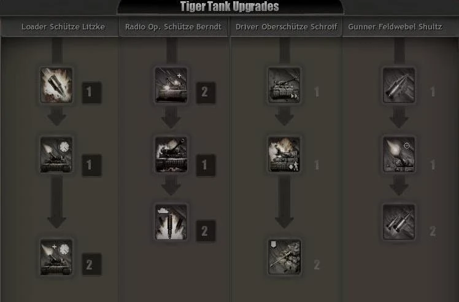Pick Gunner's double shell upgrade icon
Viewport: 459px width, 302px height.
tap(399, 222)
